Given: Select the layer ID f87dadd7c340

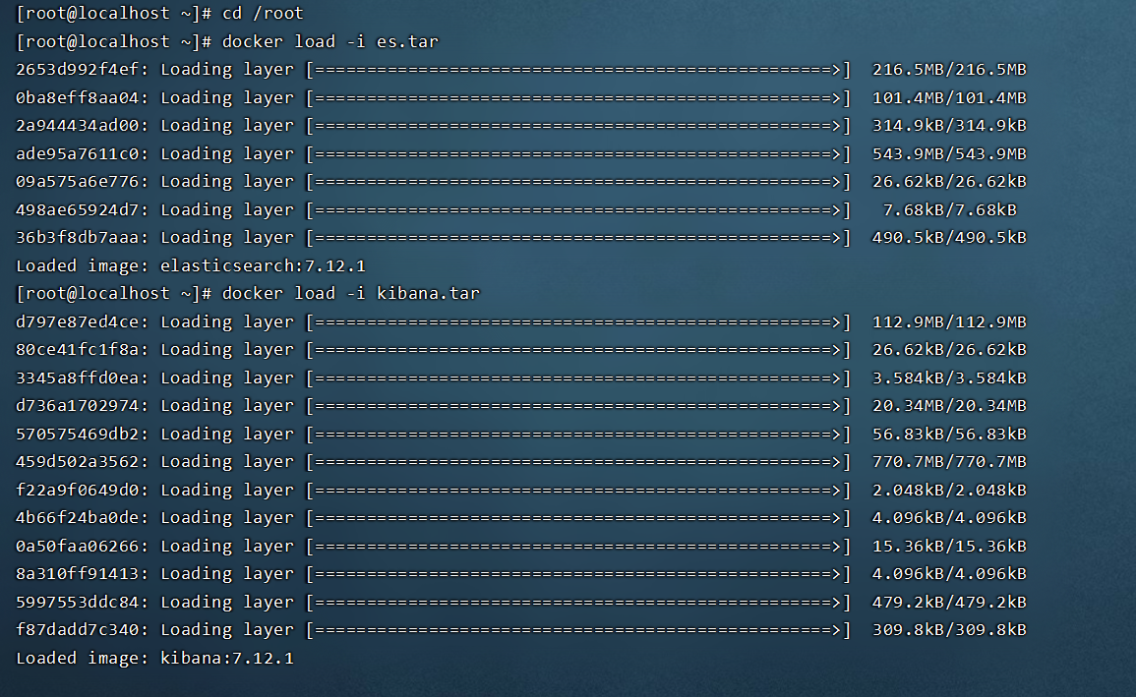Looking at the screenshot, I should (77, 630).
